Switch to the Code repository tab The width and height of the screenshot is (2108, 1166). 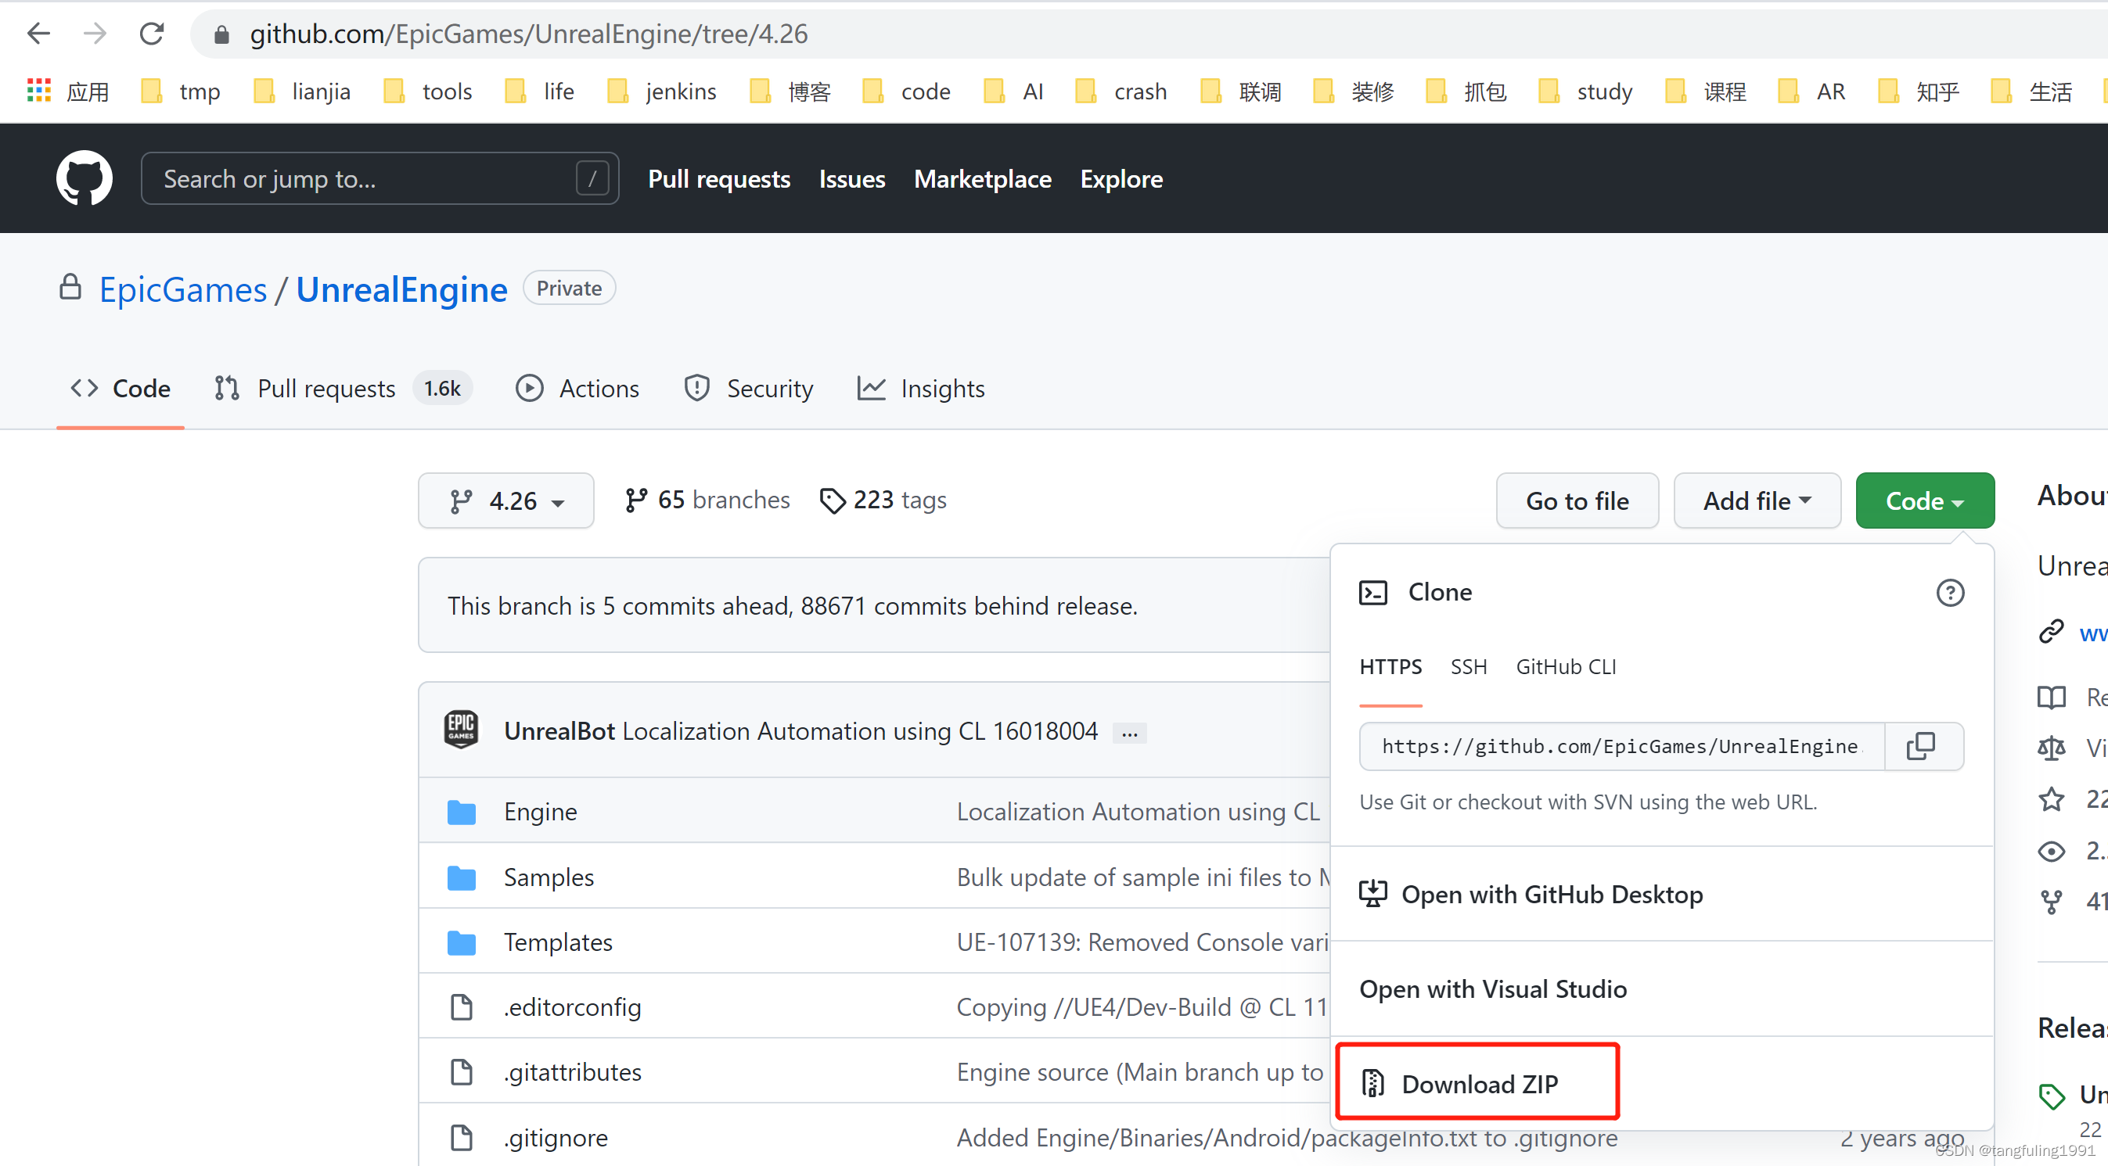[121, 389]
